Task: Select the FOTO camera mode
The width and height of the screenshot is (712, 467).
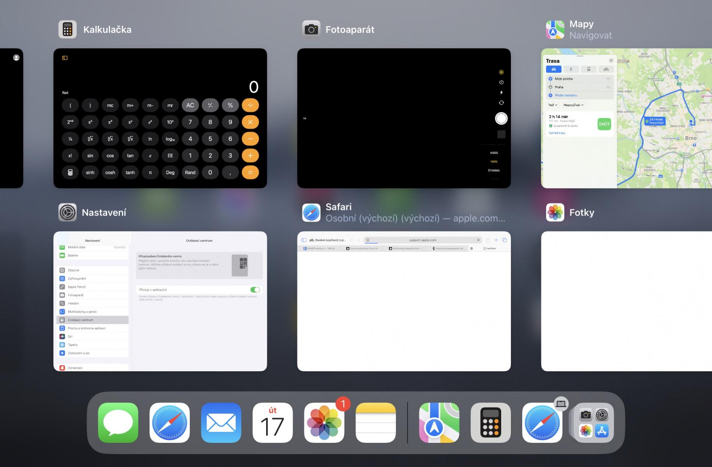Action: [494, 162]
